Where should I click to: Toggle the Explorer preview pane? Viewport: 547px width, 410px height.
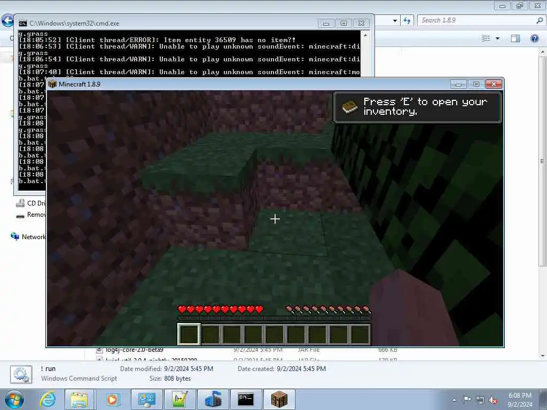tap(515, 38)
